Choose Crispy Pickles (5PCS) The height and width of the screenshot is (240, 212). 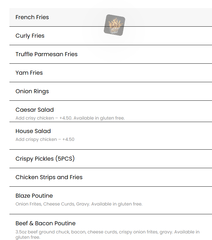tap(45, 159)
